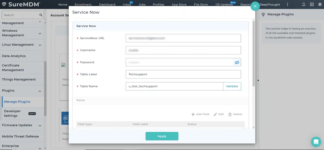Apply the Service Now settings

click(x=162, y=136)
